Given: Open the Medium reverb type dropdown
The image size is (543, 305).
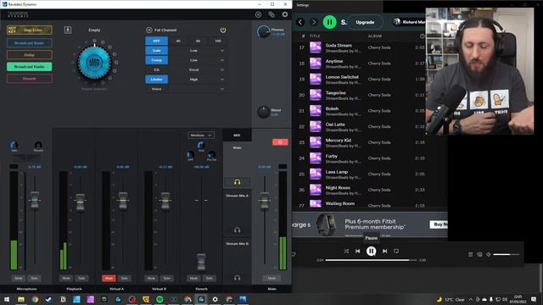Looking at the screenshot, I should (201, 136).
